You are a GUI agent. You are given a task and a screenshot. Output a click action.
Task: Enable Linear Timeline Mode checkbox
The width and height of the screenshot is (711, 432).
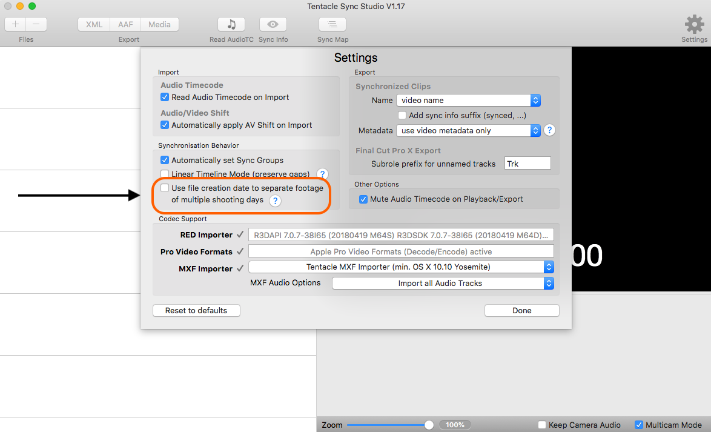coord(165,174)
